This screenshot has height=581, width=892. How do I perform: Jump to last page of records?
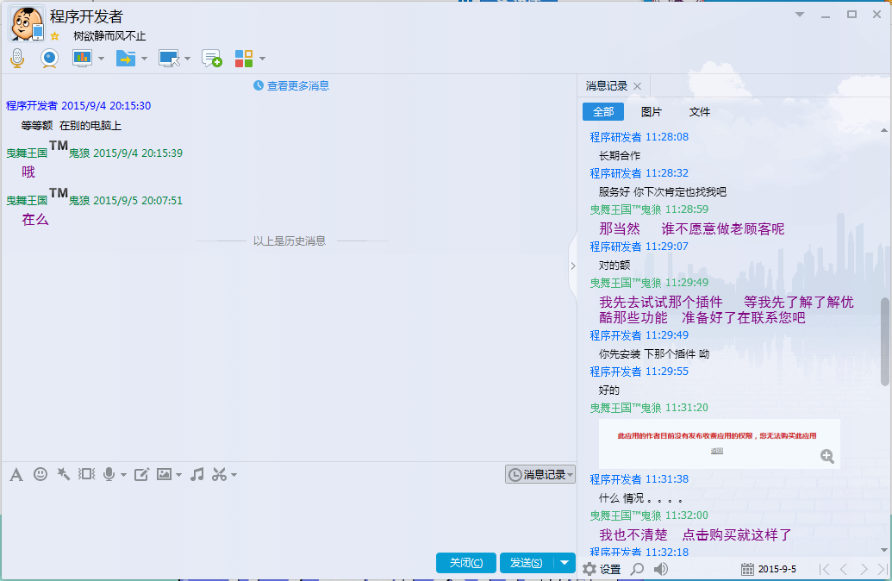(x=883, y=569)
